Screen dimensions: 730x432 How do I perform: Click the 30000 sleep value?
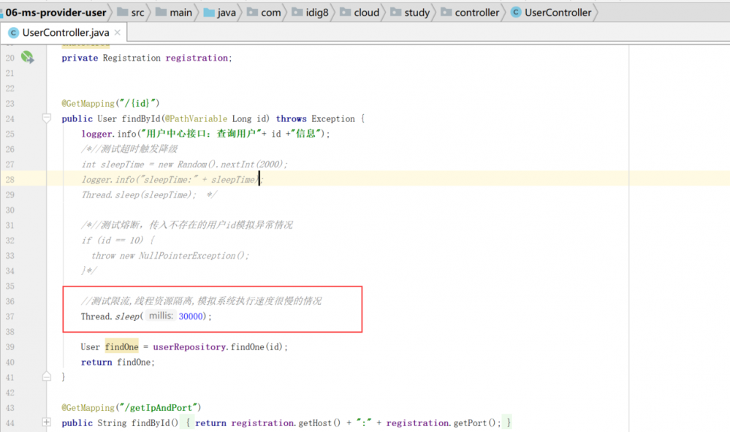pyautogui.click(x=191, y=316)
